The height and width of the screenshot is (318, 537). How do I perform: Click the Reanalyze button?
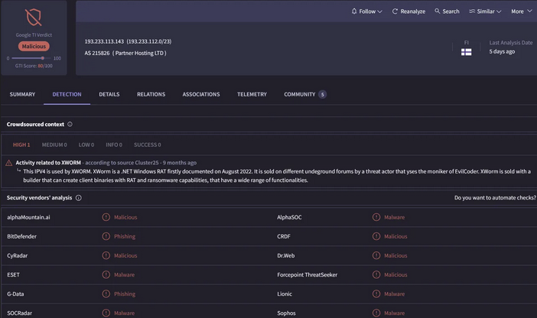point(408,11)
